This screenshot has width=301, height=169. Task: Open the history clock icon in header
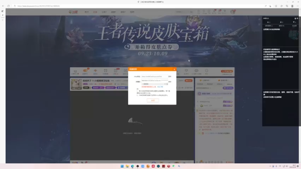(199, 12)
